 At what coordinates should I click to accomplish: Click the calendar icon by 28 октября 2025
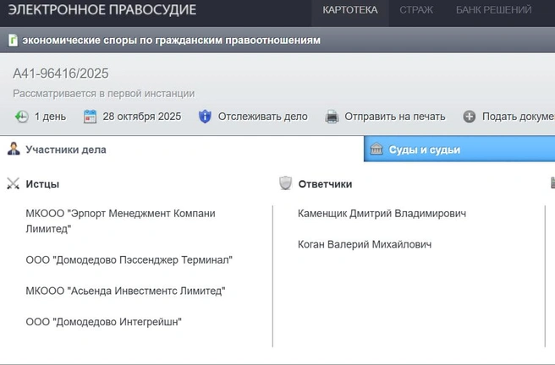click(90, 117)
